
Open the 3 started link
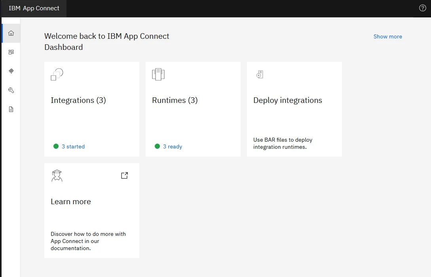73,146
